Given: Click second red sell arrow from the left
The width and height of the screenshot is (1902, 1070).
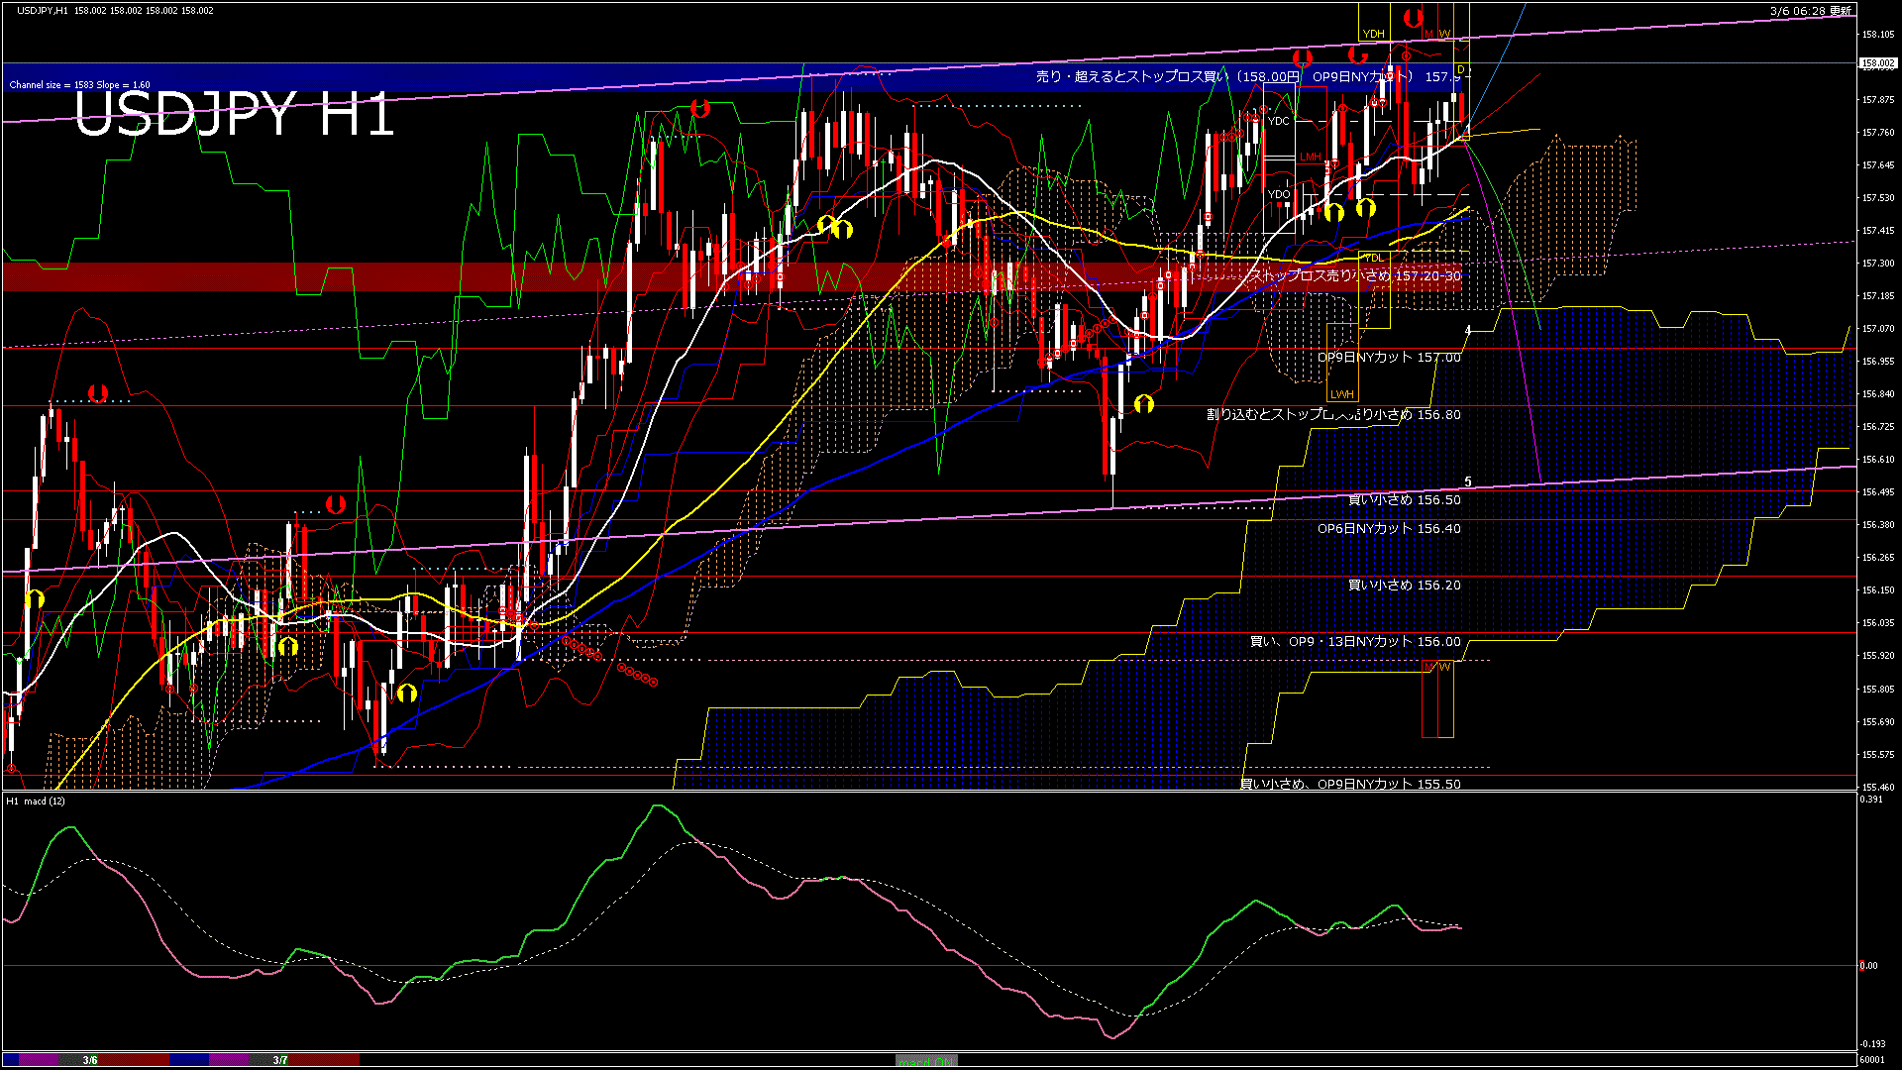Looking at the screenshot, I should tap(336, 504).
